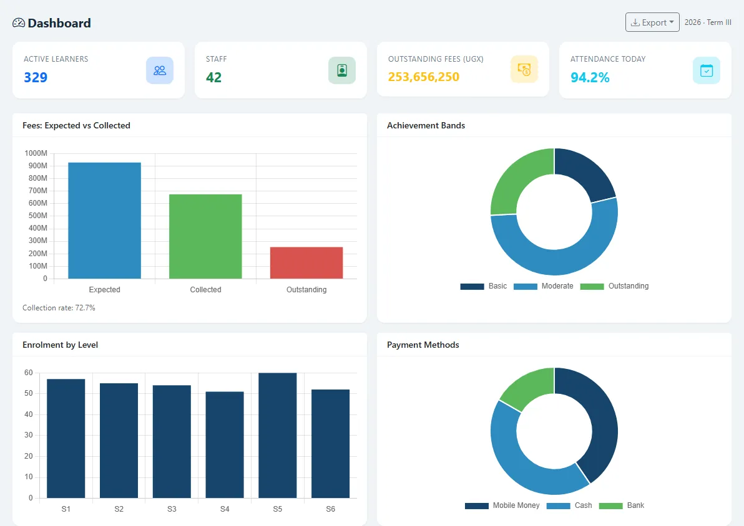Viewport: 744px width, 526px height.
Task: Click the Staff ID badge icon
Action: click(342, 70)
